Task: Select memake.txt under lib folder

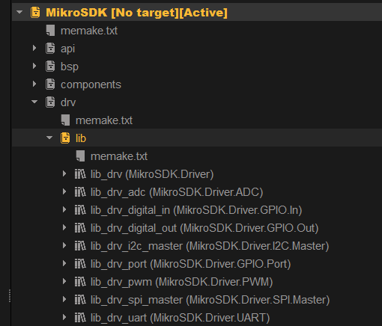Action: click(x=119, y=156)
